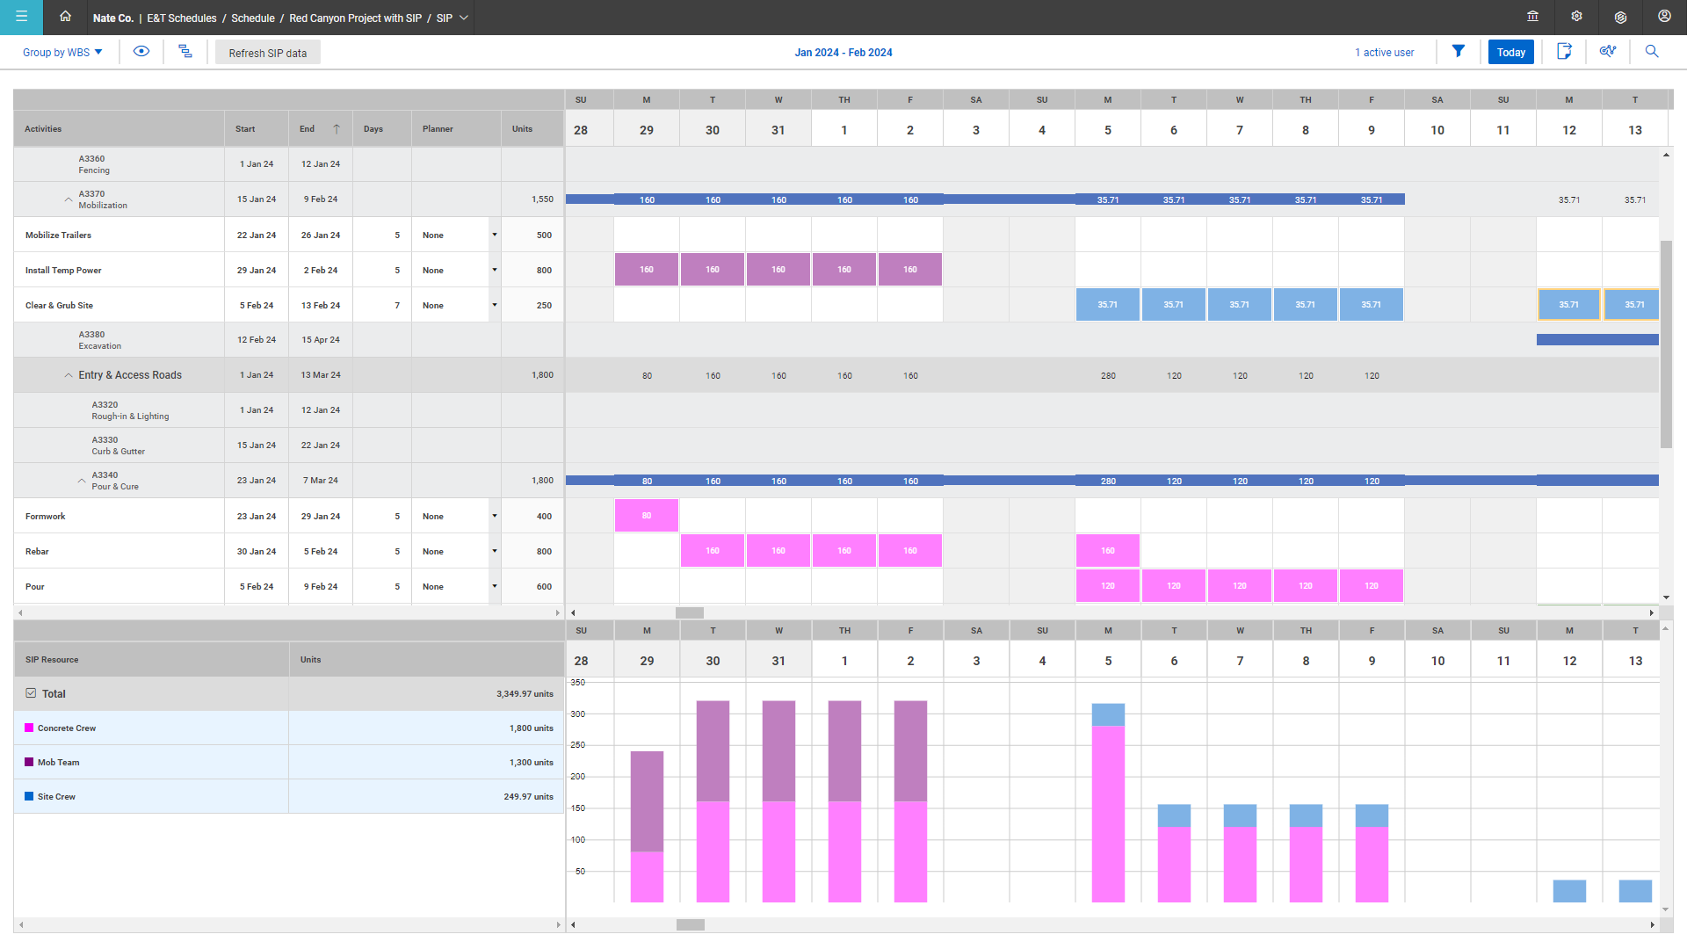This screenshot has height=949, width=1687.
Task: Toggle sort on the End column arrow
Action: (x=337, y=128)
